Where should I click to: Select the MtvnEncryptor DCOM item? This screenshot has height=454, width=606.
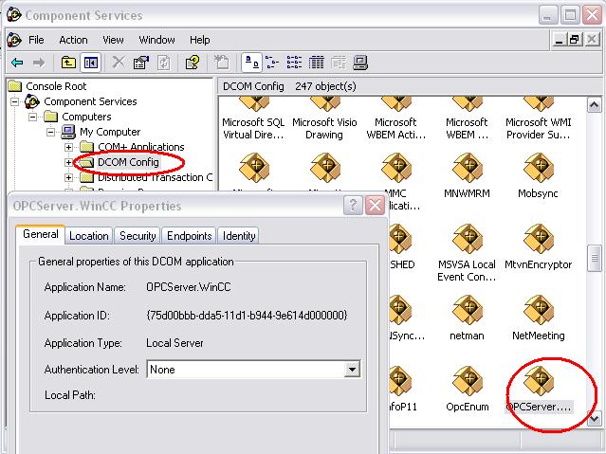point(539,247)
